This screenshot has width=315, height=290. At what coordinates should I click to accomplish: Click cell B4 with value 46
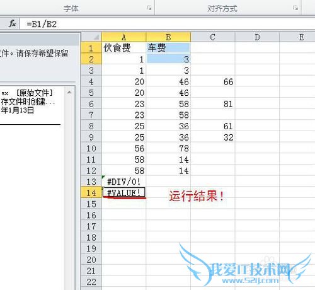tap(168, 81)
